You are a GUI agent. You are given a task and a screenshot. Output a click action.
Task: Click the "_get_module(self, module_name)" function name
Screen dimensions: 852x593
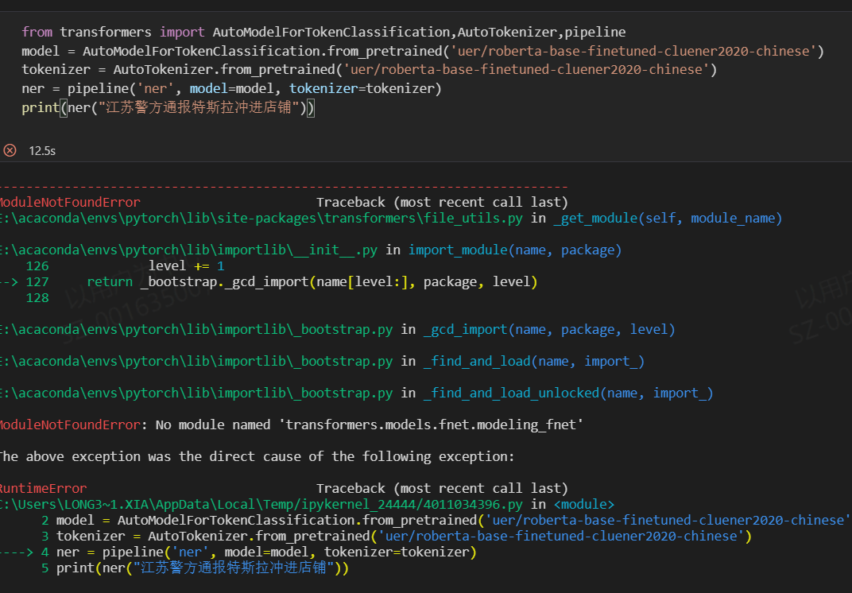click(668, 219)
